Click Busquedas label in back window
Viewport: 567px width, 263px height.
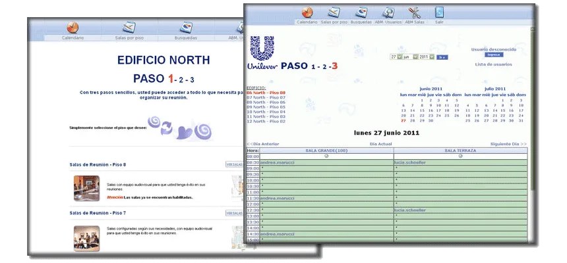pos(186,37)
